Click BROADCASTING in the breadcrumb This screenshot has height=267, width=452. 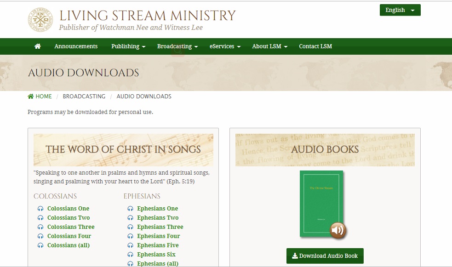coord(84,97)
